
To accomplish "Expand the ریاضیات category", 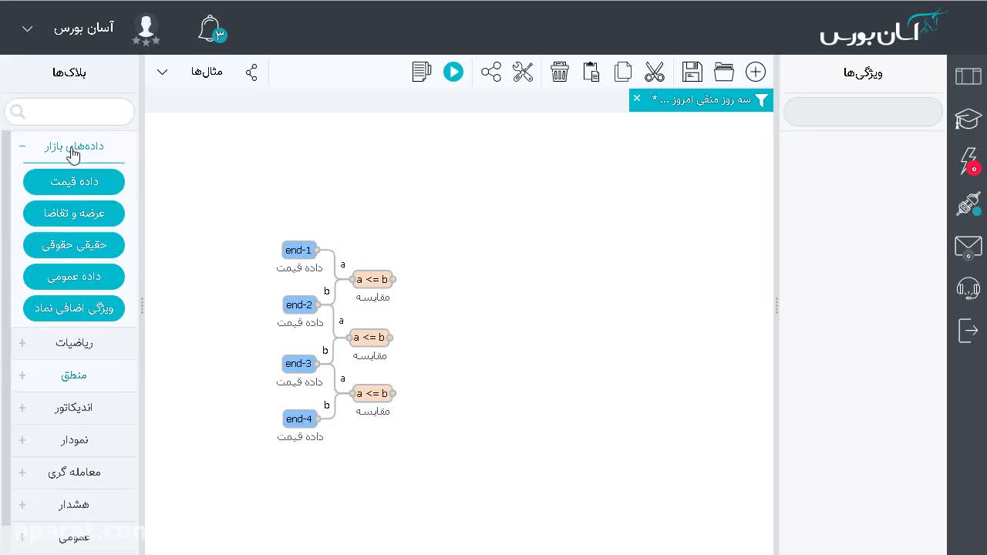I will coord(22,342).
